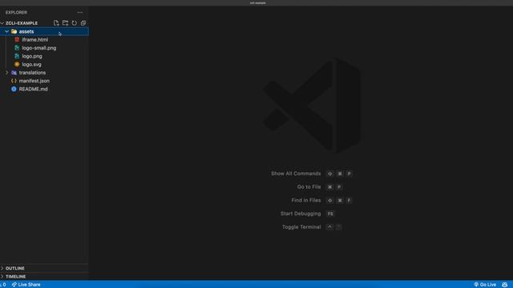Click the far-right status bar icon

tap(504, 285)
